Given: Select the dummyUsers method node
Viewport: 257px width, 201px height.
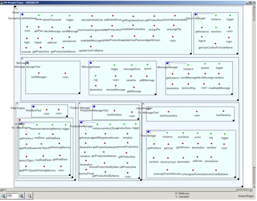Looking at the screenshot, I should [x=168, y=158].
